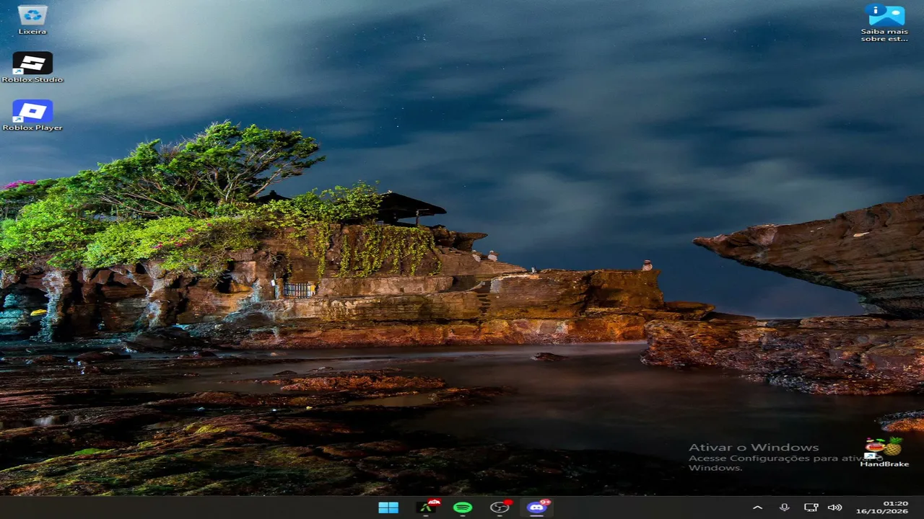Image resolution: width=924 pixels, height=519 pixels.
Task: Select the Roblox Player desktop shortcut
Action: (x=32, y=115)
